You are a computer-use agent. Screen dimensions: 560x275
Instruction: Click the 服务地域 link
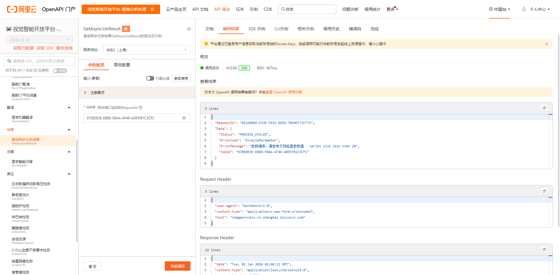tap(64, 48)
